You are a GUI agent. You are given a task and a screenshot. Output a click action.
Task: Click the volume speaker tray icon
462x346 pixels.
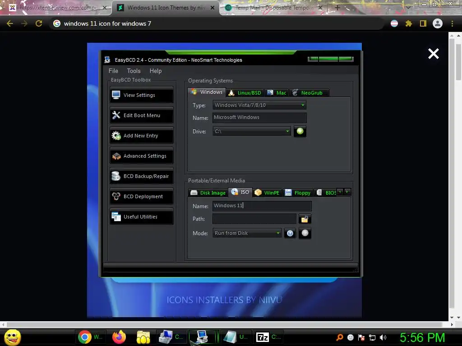pos(383,337)
